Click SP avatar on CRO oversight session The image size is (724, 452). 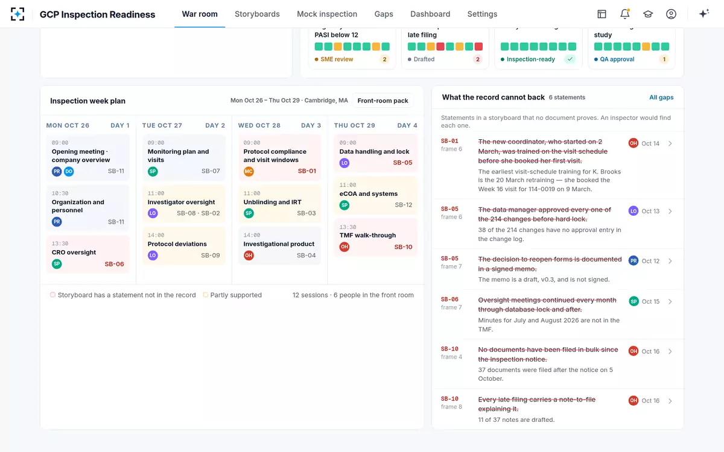click(57, 264)
